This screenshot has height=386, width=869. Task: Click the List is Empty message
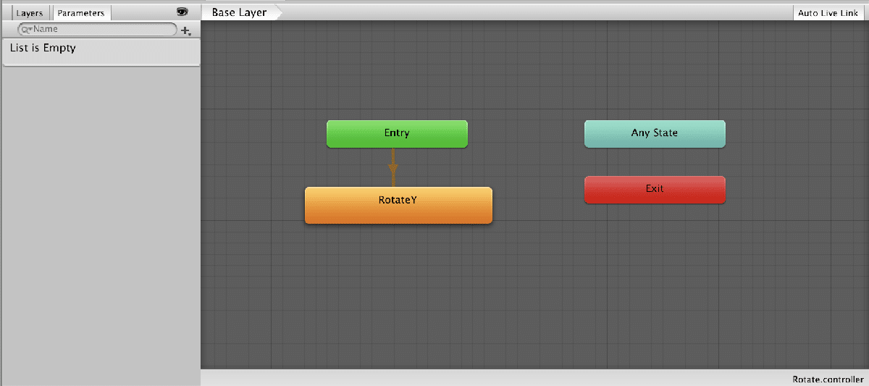click(x=43, y=49)
